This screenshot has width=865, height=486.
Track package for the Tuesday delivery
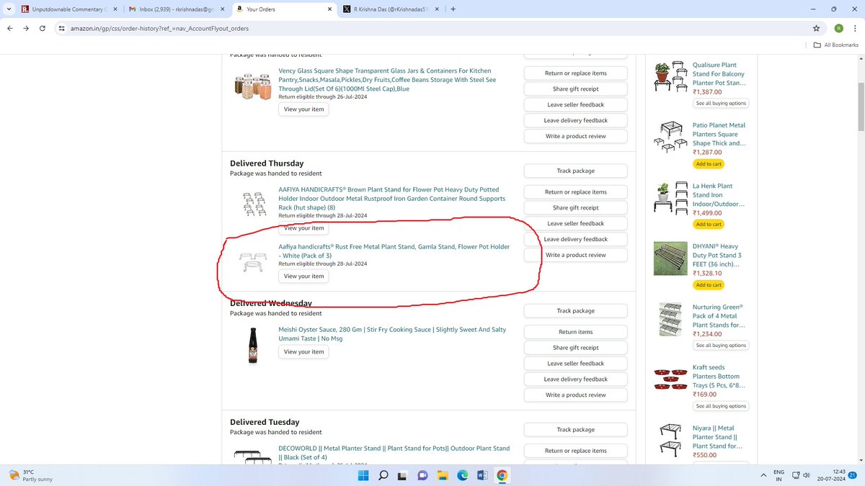click(575, 429)
